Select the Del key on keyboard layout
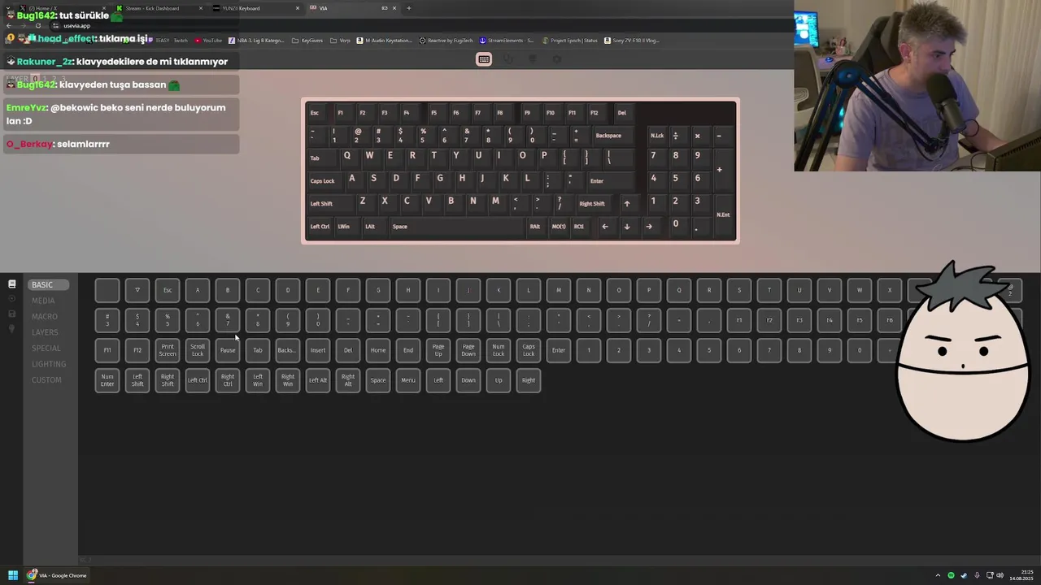Image resolution: width=1041 pixels, height=585 pixels. click(622, 113)
